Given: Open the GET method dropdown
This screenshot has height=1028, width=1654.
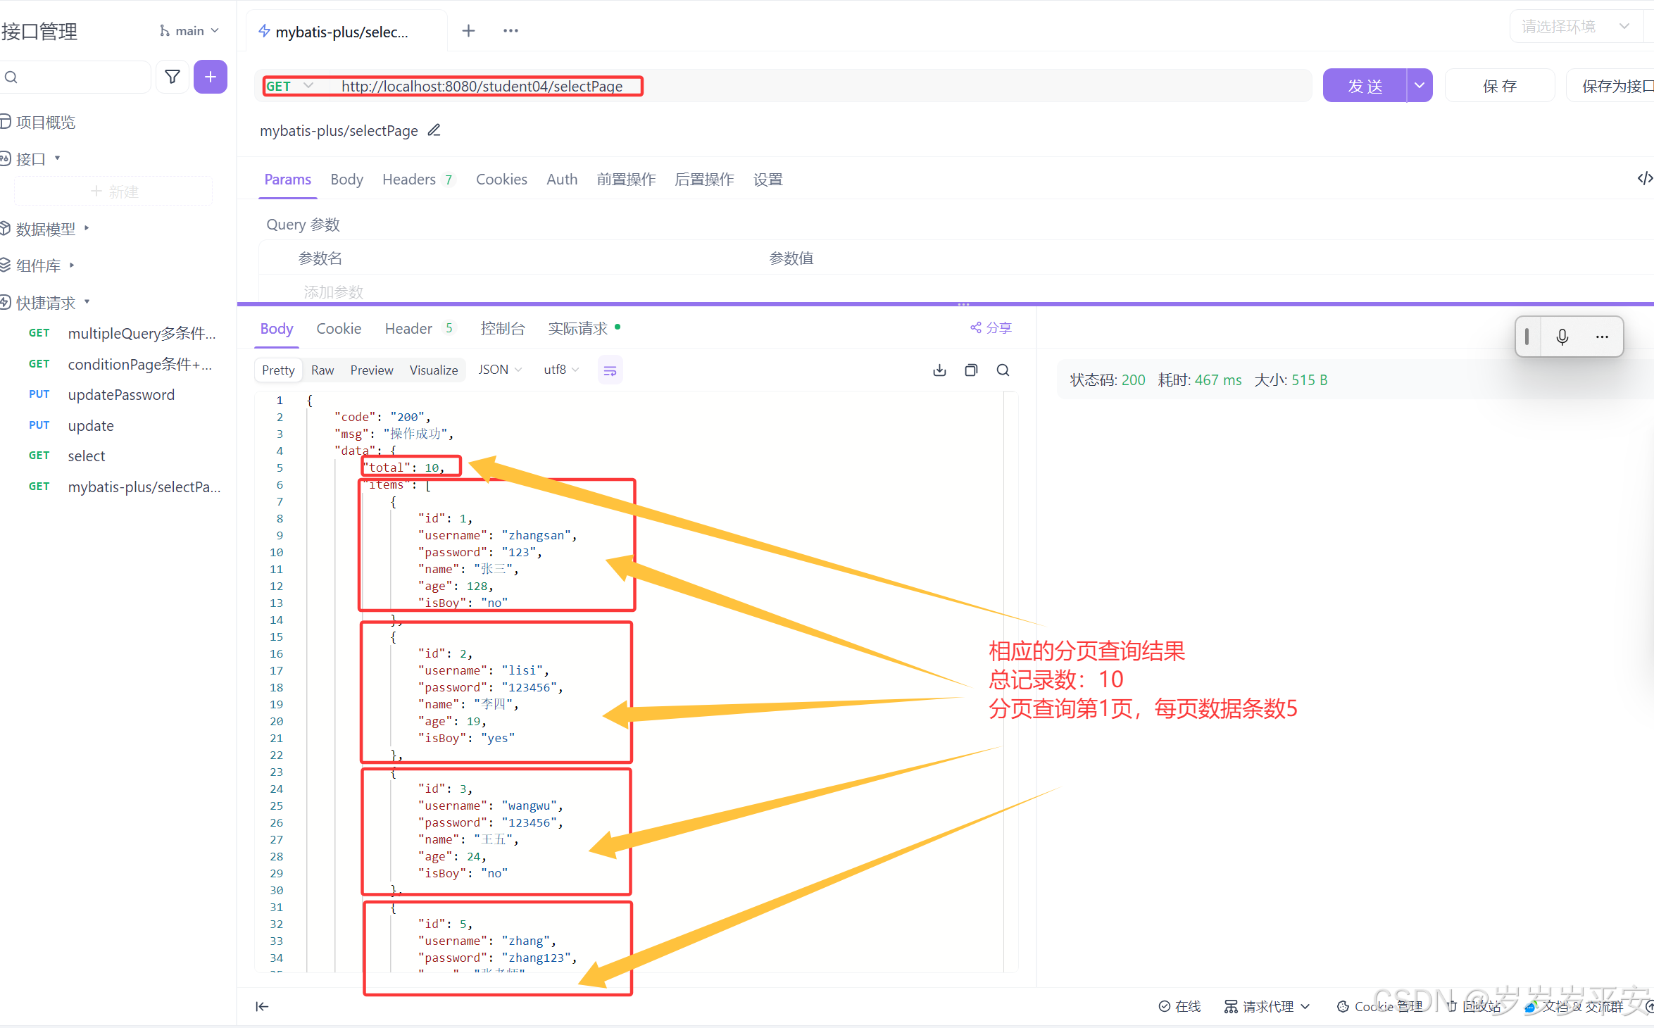Looking at the screenshot, I should click(x=290, y=86).
